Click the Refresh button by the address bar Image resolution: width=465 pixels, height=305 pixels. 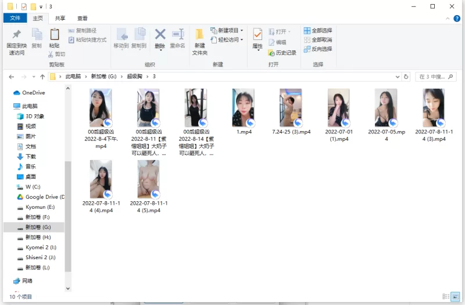coord(406,77)
